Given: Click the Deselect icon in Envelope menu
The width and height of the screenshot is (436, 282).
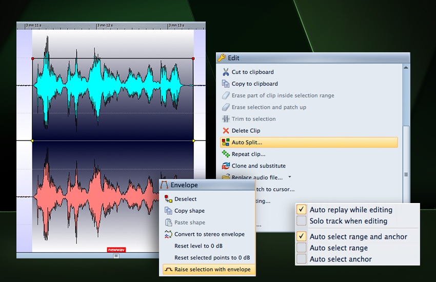Looking at the screenshot, I should (168, 199).
